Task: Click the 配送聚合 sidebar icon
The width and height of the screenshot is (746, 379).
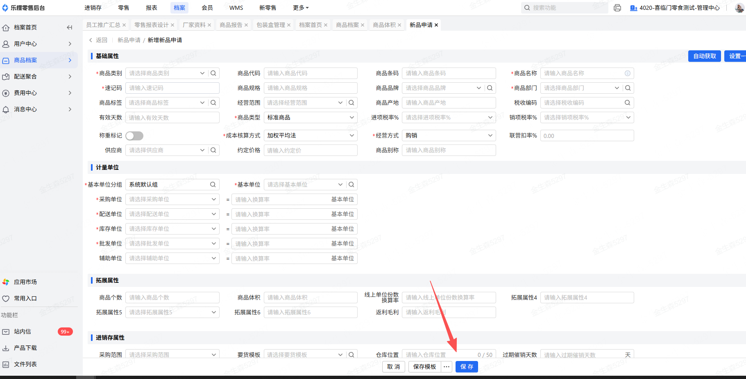Action: click(x=6, y=77)
